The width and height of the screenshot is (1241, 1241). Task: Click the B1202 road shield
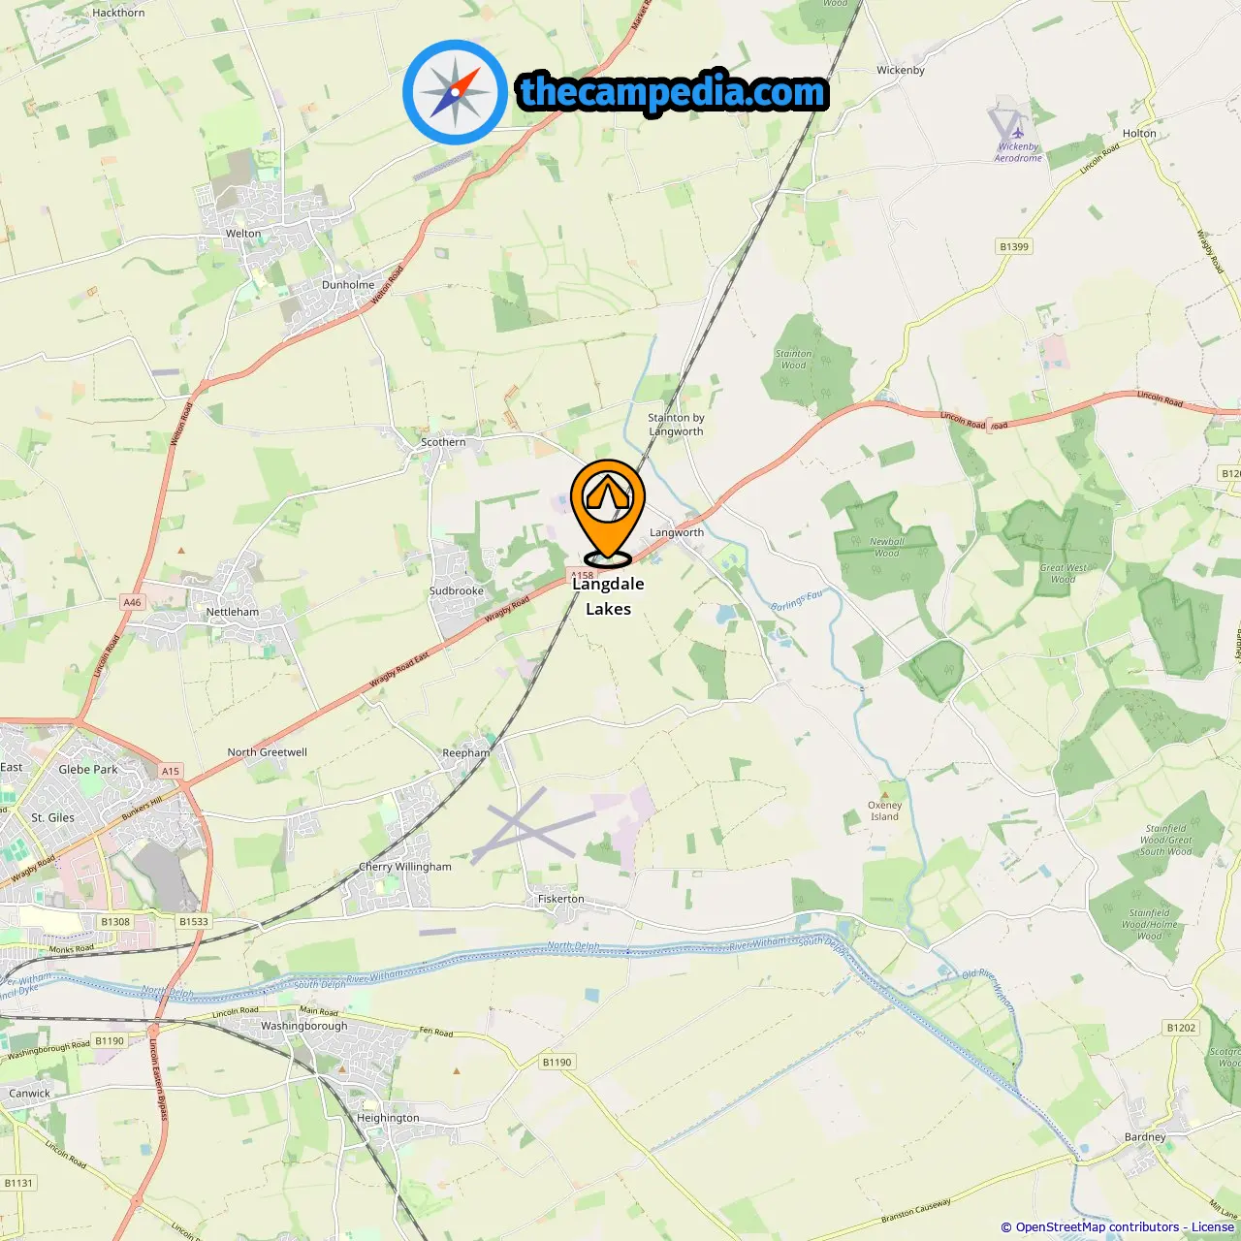point(1181,1028)
